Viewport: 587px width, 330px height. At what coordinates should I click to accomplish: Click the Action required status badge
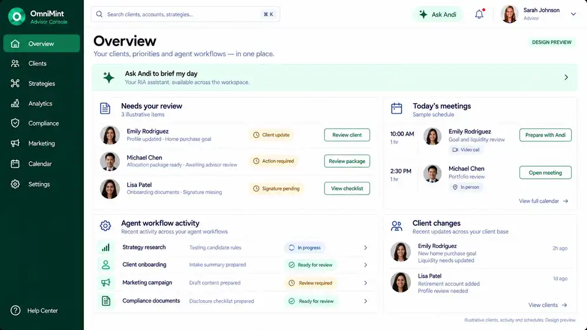tap(274, 161)
